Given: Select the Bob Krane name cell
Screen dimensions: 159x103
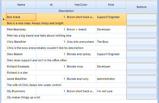Looking at the screenshot, I should pos(21,17).
